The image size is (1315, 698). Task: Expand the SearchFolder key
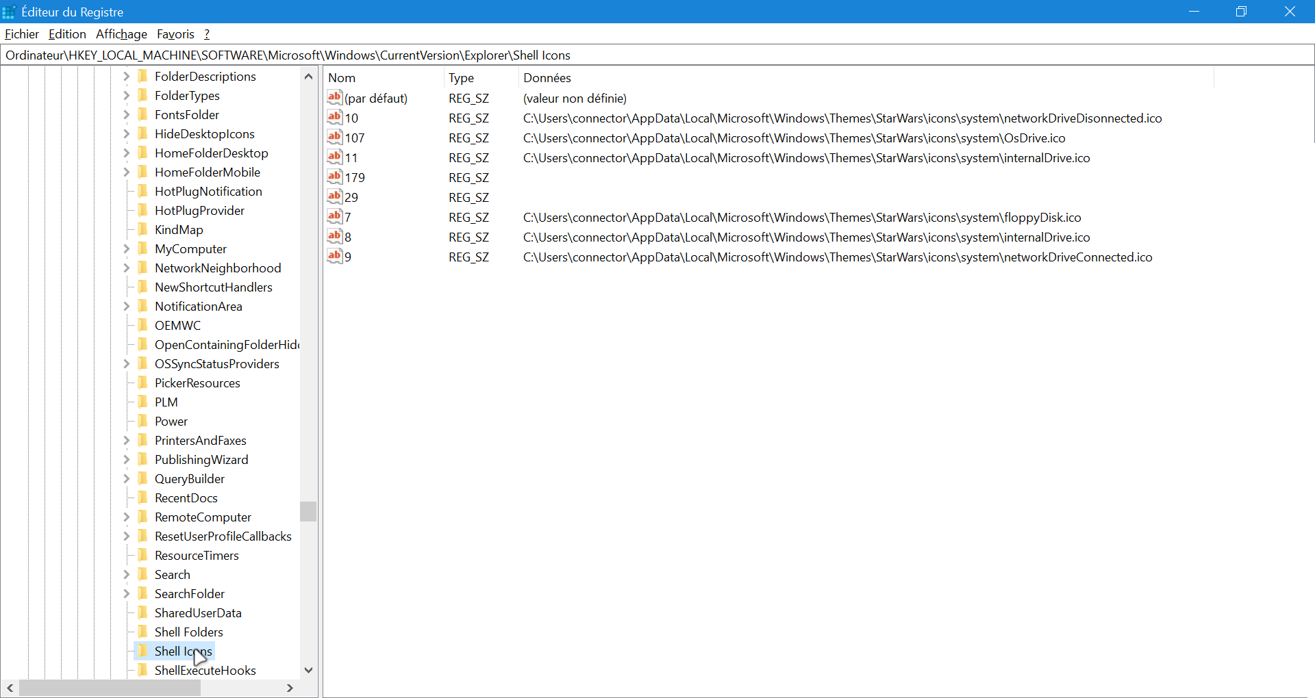(x=127, y=593)
